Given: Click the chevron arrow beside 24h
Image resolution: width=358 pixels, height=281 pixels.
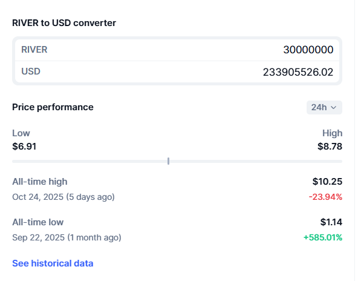Looking at the screenshot, I should (333, 107).
